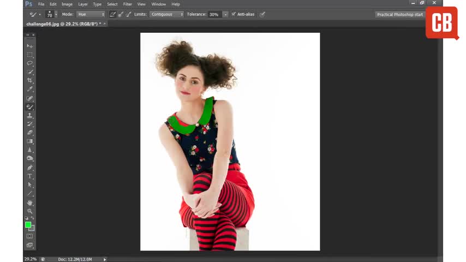Open the Mode dropdown set to Hue
This screenshot has height=262, width=466.
[91, 14]
